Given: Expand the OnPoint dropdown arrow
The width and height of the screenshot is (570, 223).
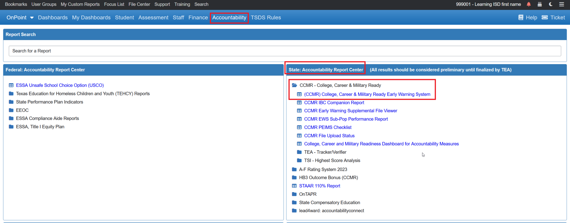Looking at the screenshot, I should (x=32, y=18).
